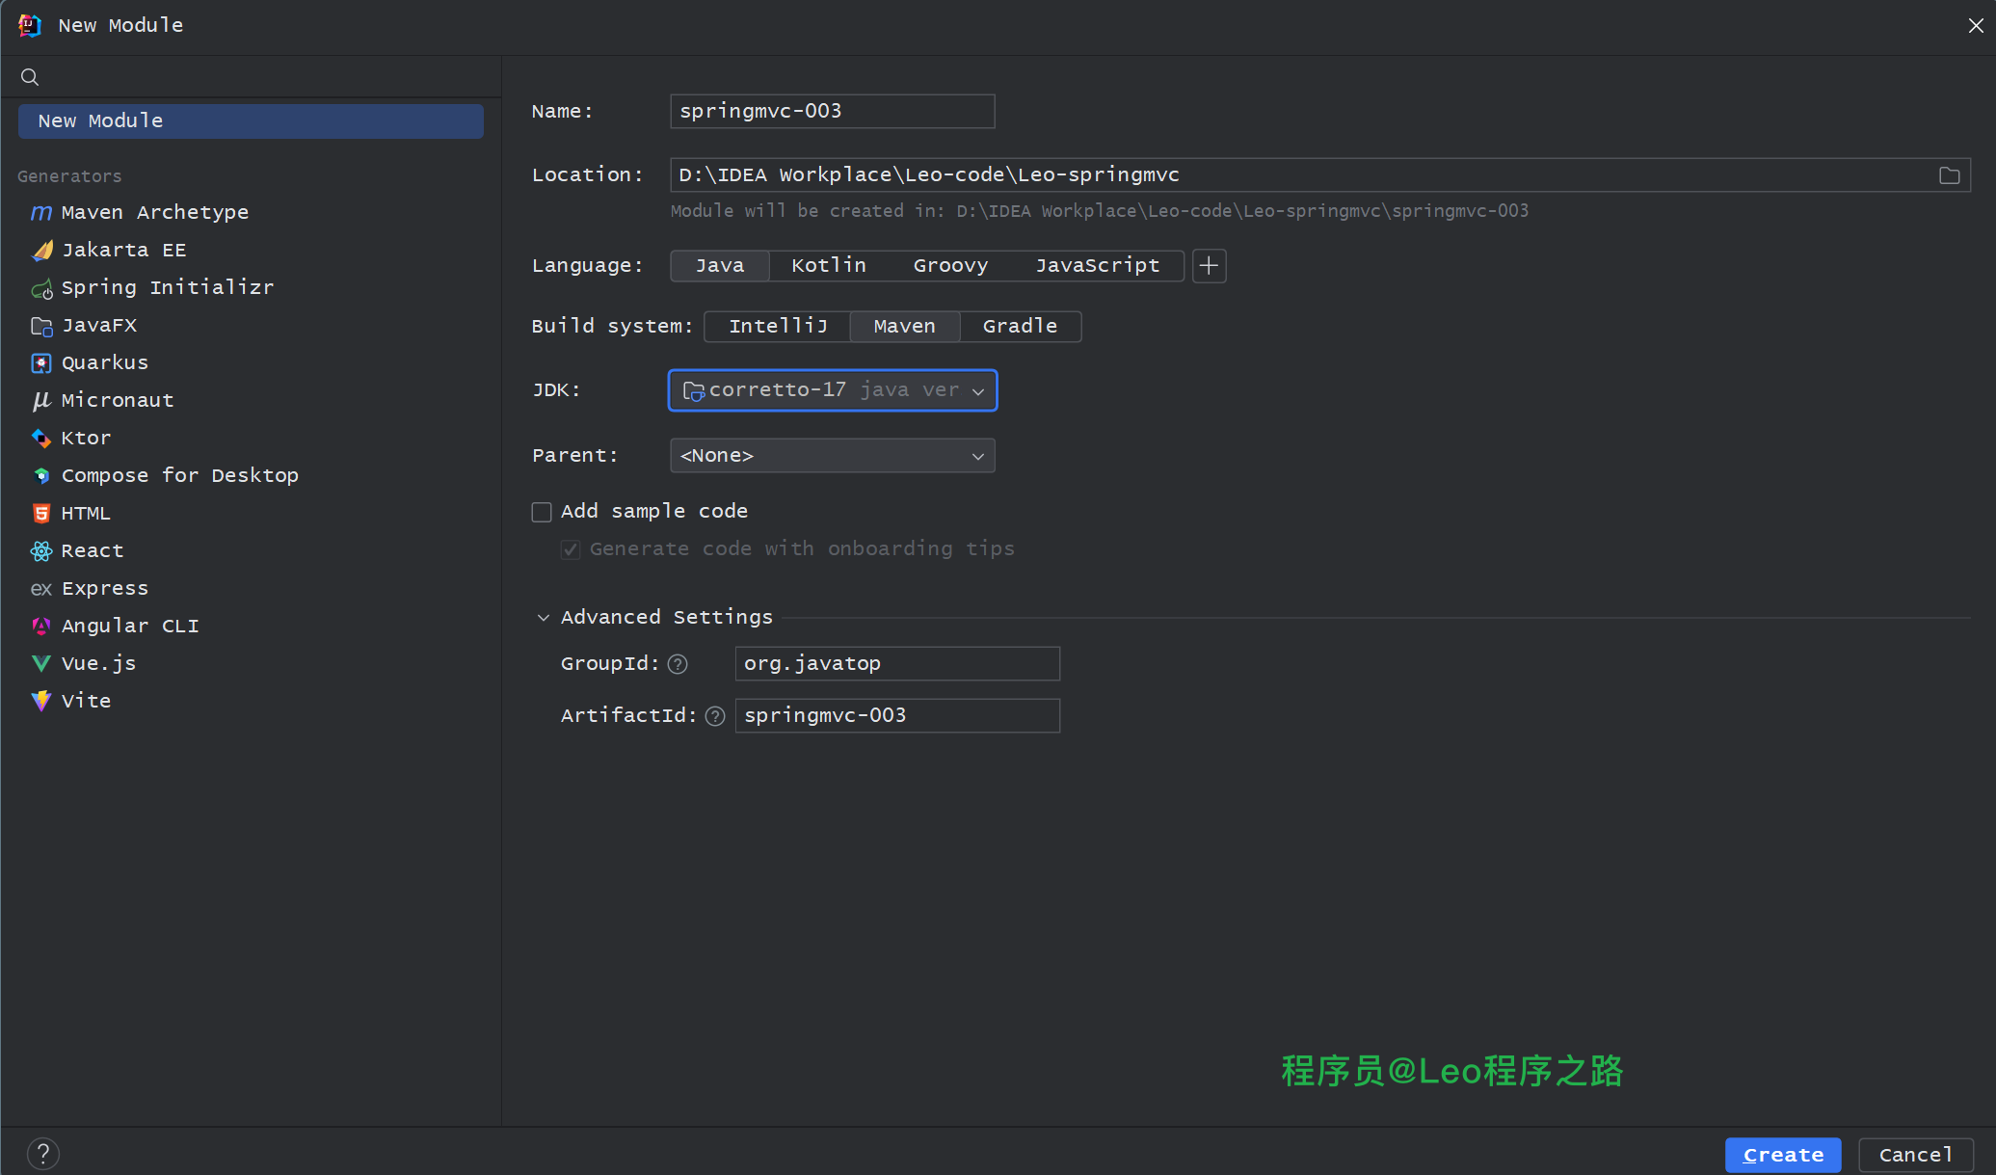This screenshot has height=1175, width=1996.
Task: Enable Add sample code checkbox
Action: pos(540,511)
